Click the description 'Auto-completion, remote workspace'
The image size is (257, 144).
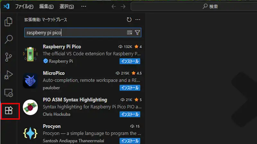pyautogui.click(x=92, y=80)
